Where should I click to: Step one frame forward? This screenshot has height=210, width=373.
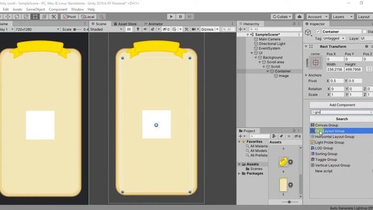(189, 17)
